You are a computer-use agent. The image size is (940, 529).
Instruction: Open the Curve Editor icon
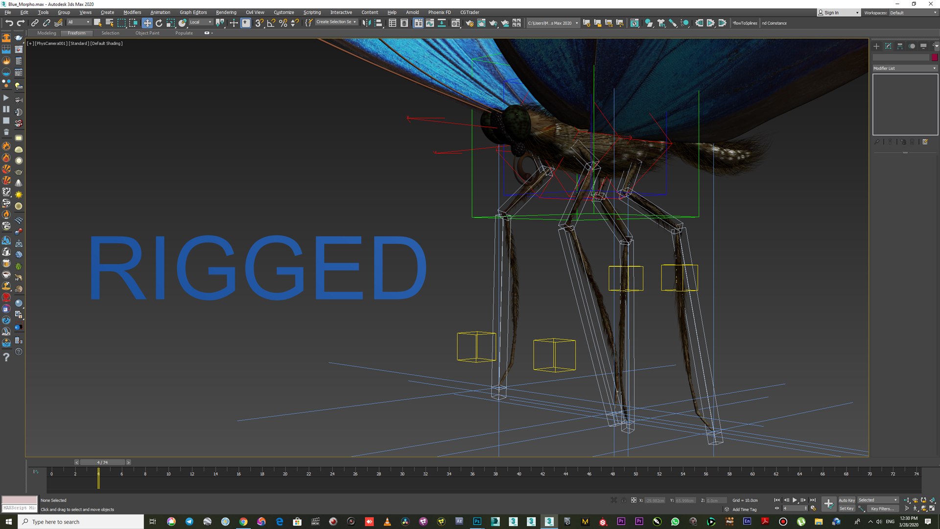coord(430,23)
